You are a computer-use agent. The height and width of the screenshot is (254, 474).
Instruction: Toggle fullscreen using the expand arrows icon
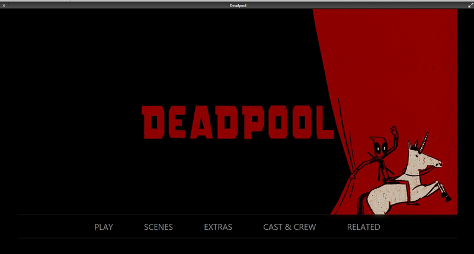470,5
